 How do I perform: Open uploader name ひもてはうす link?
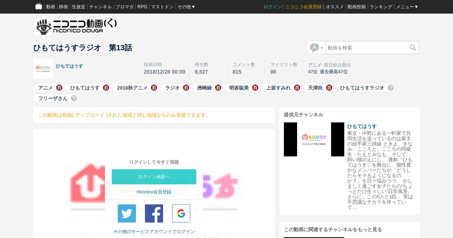69,66
